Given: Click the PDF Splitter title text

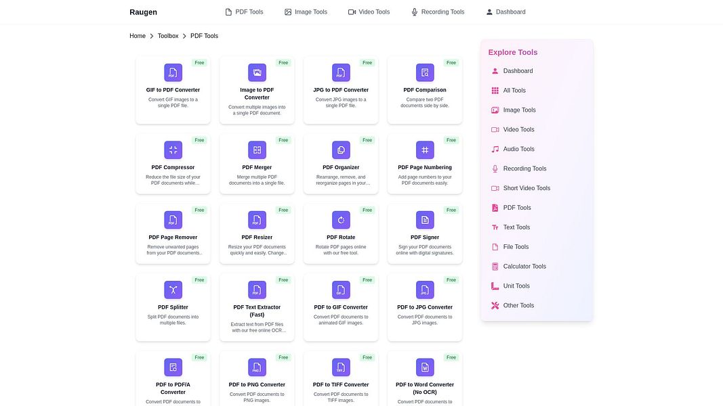Looking at the screenshot, I should (173, 307).
